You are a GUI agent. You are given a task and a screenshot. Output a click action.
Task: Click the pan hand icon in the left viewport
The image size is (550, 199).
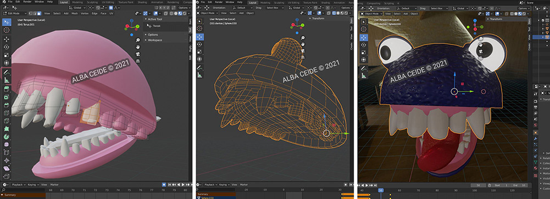pyautogui.click(x=138, y=47)
